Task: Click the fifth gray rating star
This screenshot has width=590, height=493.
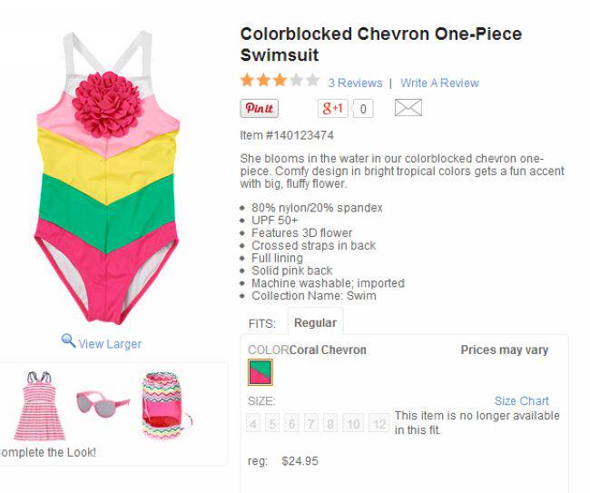Action: pyautogui.click(x=313, y=80)
